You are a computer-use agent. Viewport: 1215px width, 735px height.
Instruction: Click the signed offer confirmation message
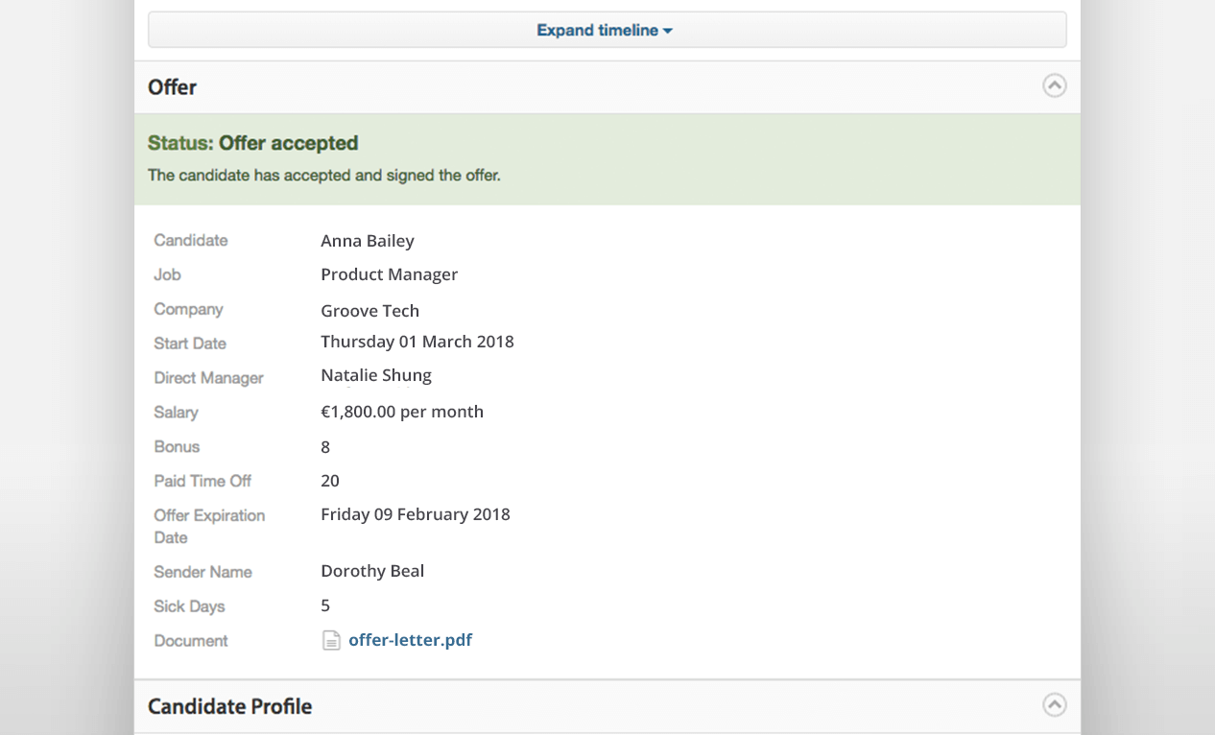click(x=324, y=176)
